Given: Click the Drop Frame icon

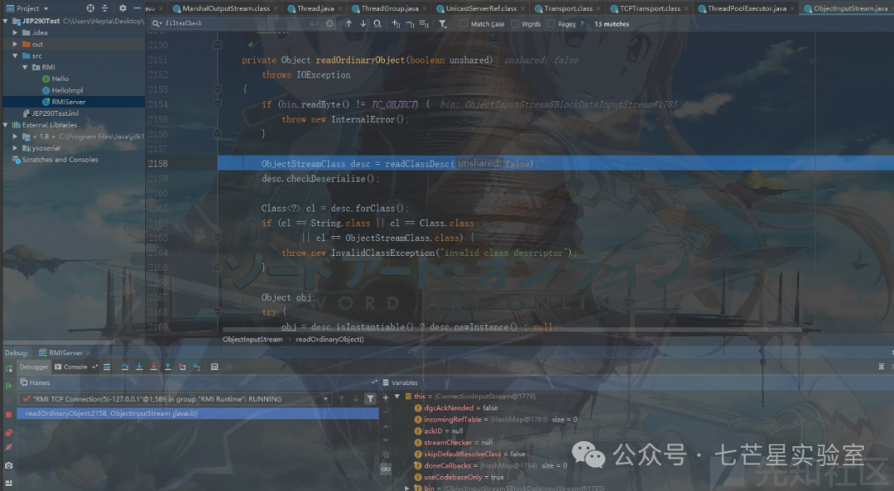Looking at the screenshot, I should tap(182, 367).
